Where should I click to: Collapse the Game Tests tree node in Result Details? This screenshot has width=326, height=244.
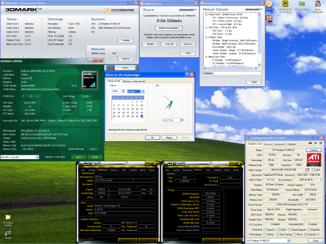tap(206, 15)
